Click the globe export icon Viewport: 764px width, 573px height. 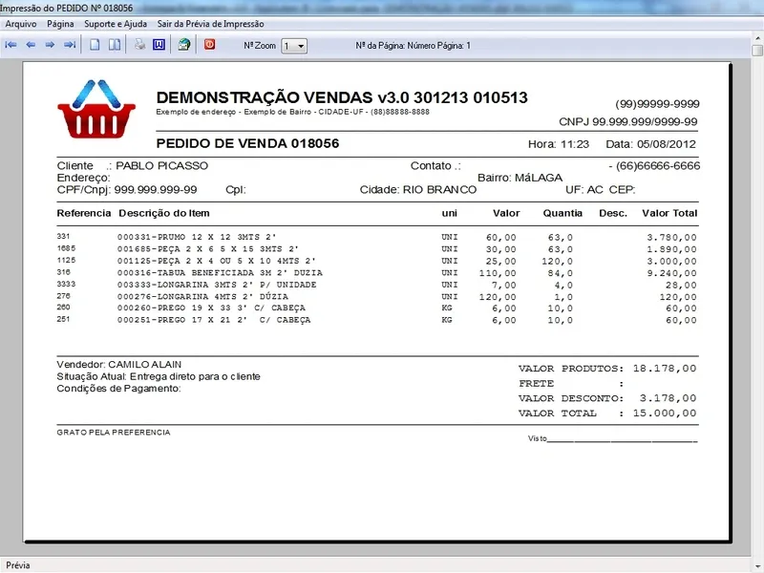point(184,45)
